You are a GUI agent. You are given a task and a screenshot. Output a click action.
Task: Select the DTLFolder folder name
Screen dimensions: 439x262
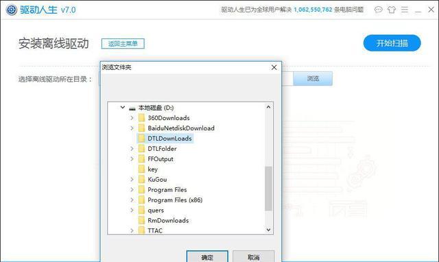pyautogui.click(x=162, y=149)
